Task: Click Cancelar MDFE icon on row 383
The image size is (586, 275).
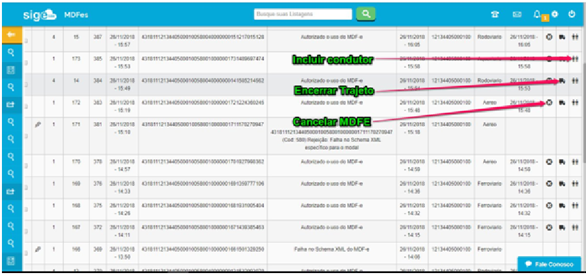Action: click(549, 102)
